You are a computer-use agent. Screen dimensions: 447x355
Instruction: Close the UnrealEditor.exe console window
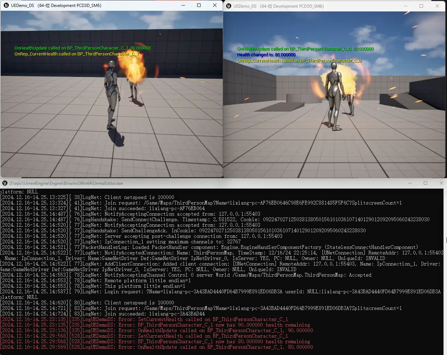(x=441, y=183)
